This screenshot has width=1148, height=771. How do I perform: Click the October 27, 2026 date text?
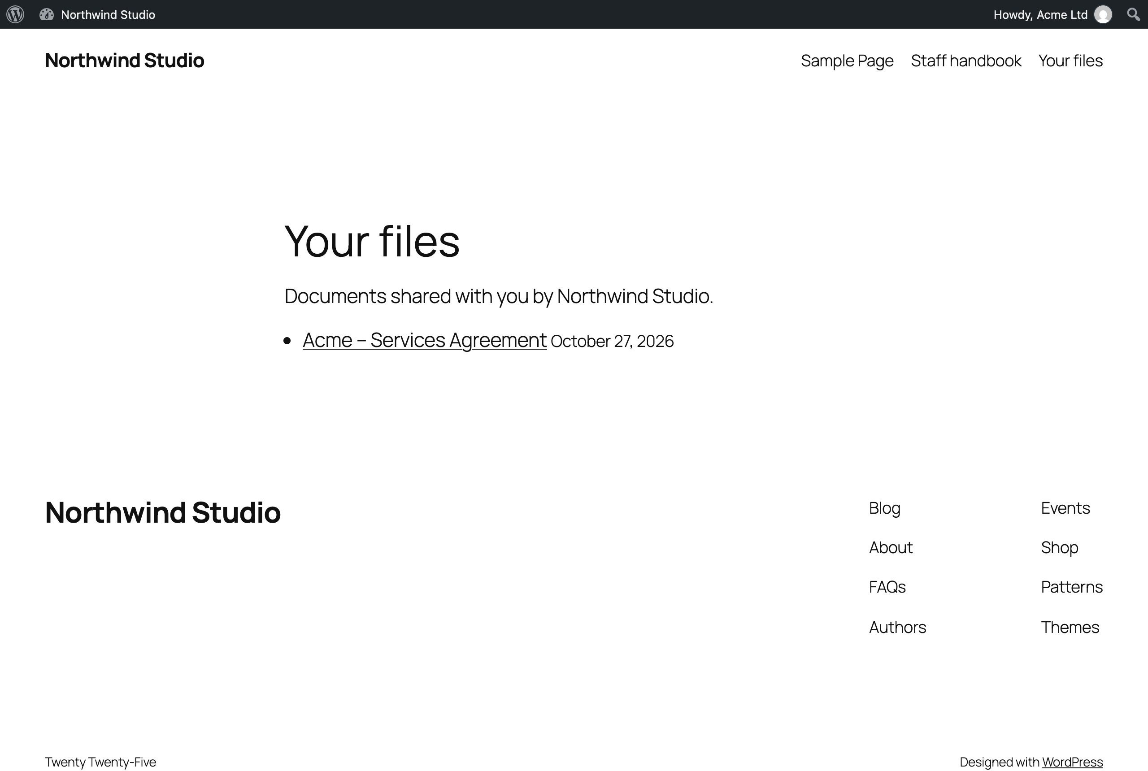pos(612,341)
